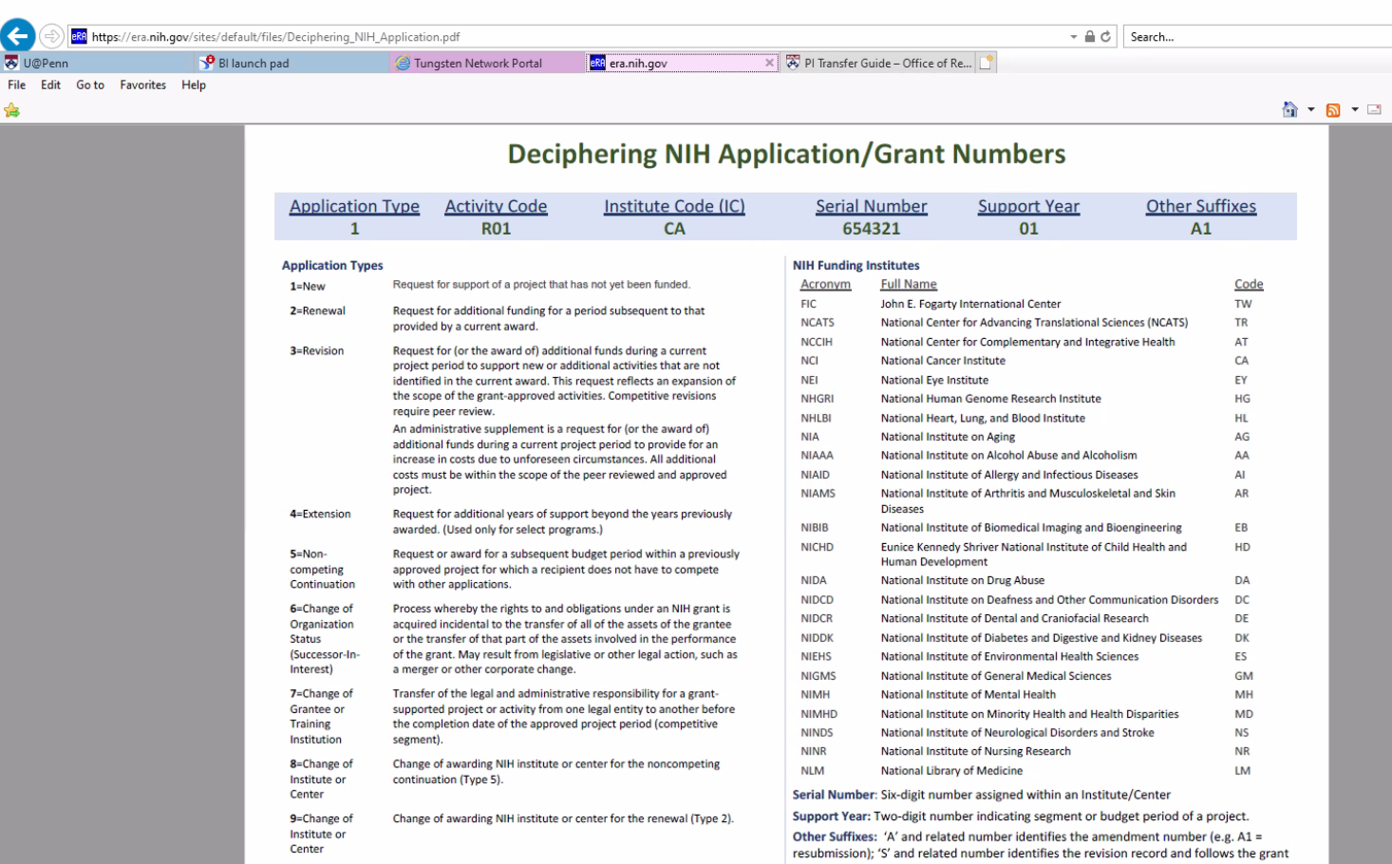The width and height of the screenshot is (1392, 864).
Task: Click the browser Back arrow button
Action: point(17,36)
